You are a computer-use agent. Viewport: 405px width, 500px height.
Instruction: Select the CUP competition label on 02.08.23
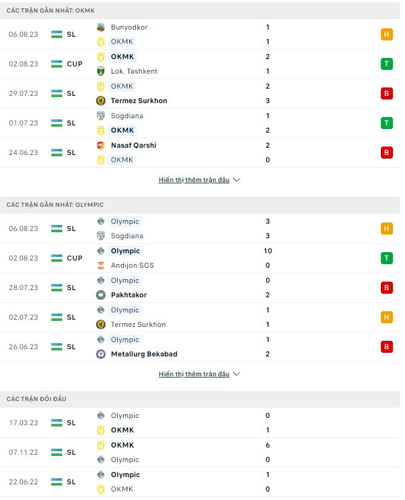coord(73,63)
